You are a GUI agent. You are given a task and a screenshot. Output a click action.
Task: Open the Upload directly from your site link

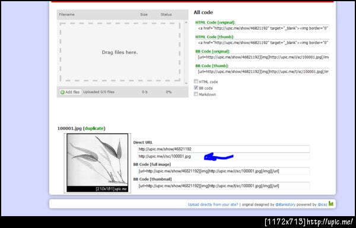[x=213, y=205]
